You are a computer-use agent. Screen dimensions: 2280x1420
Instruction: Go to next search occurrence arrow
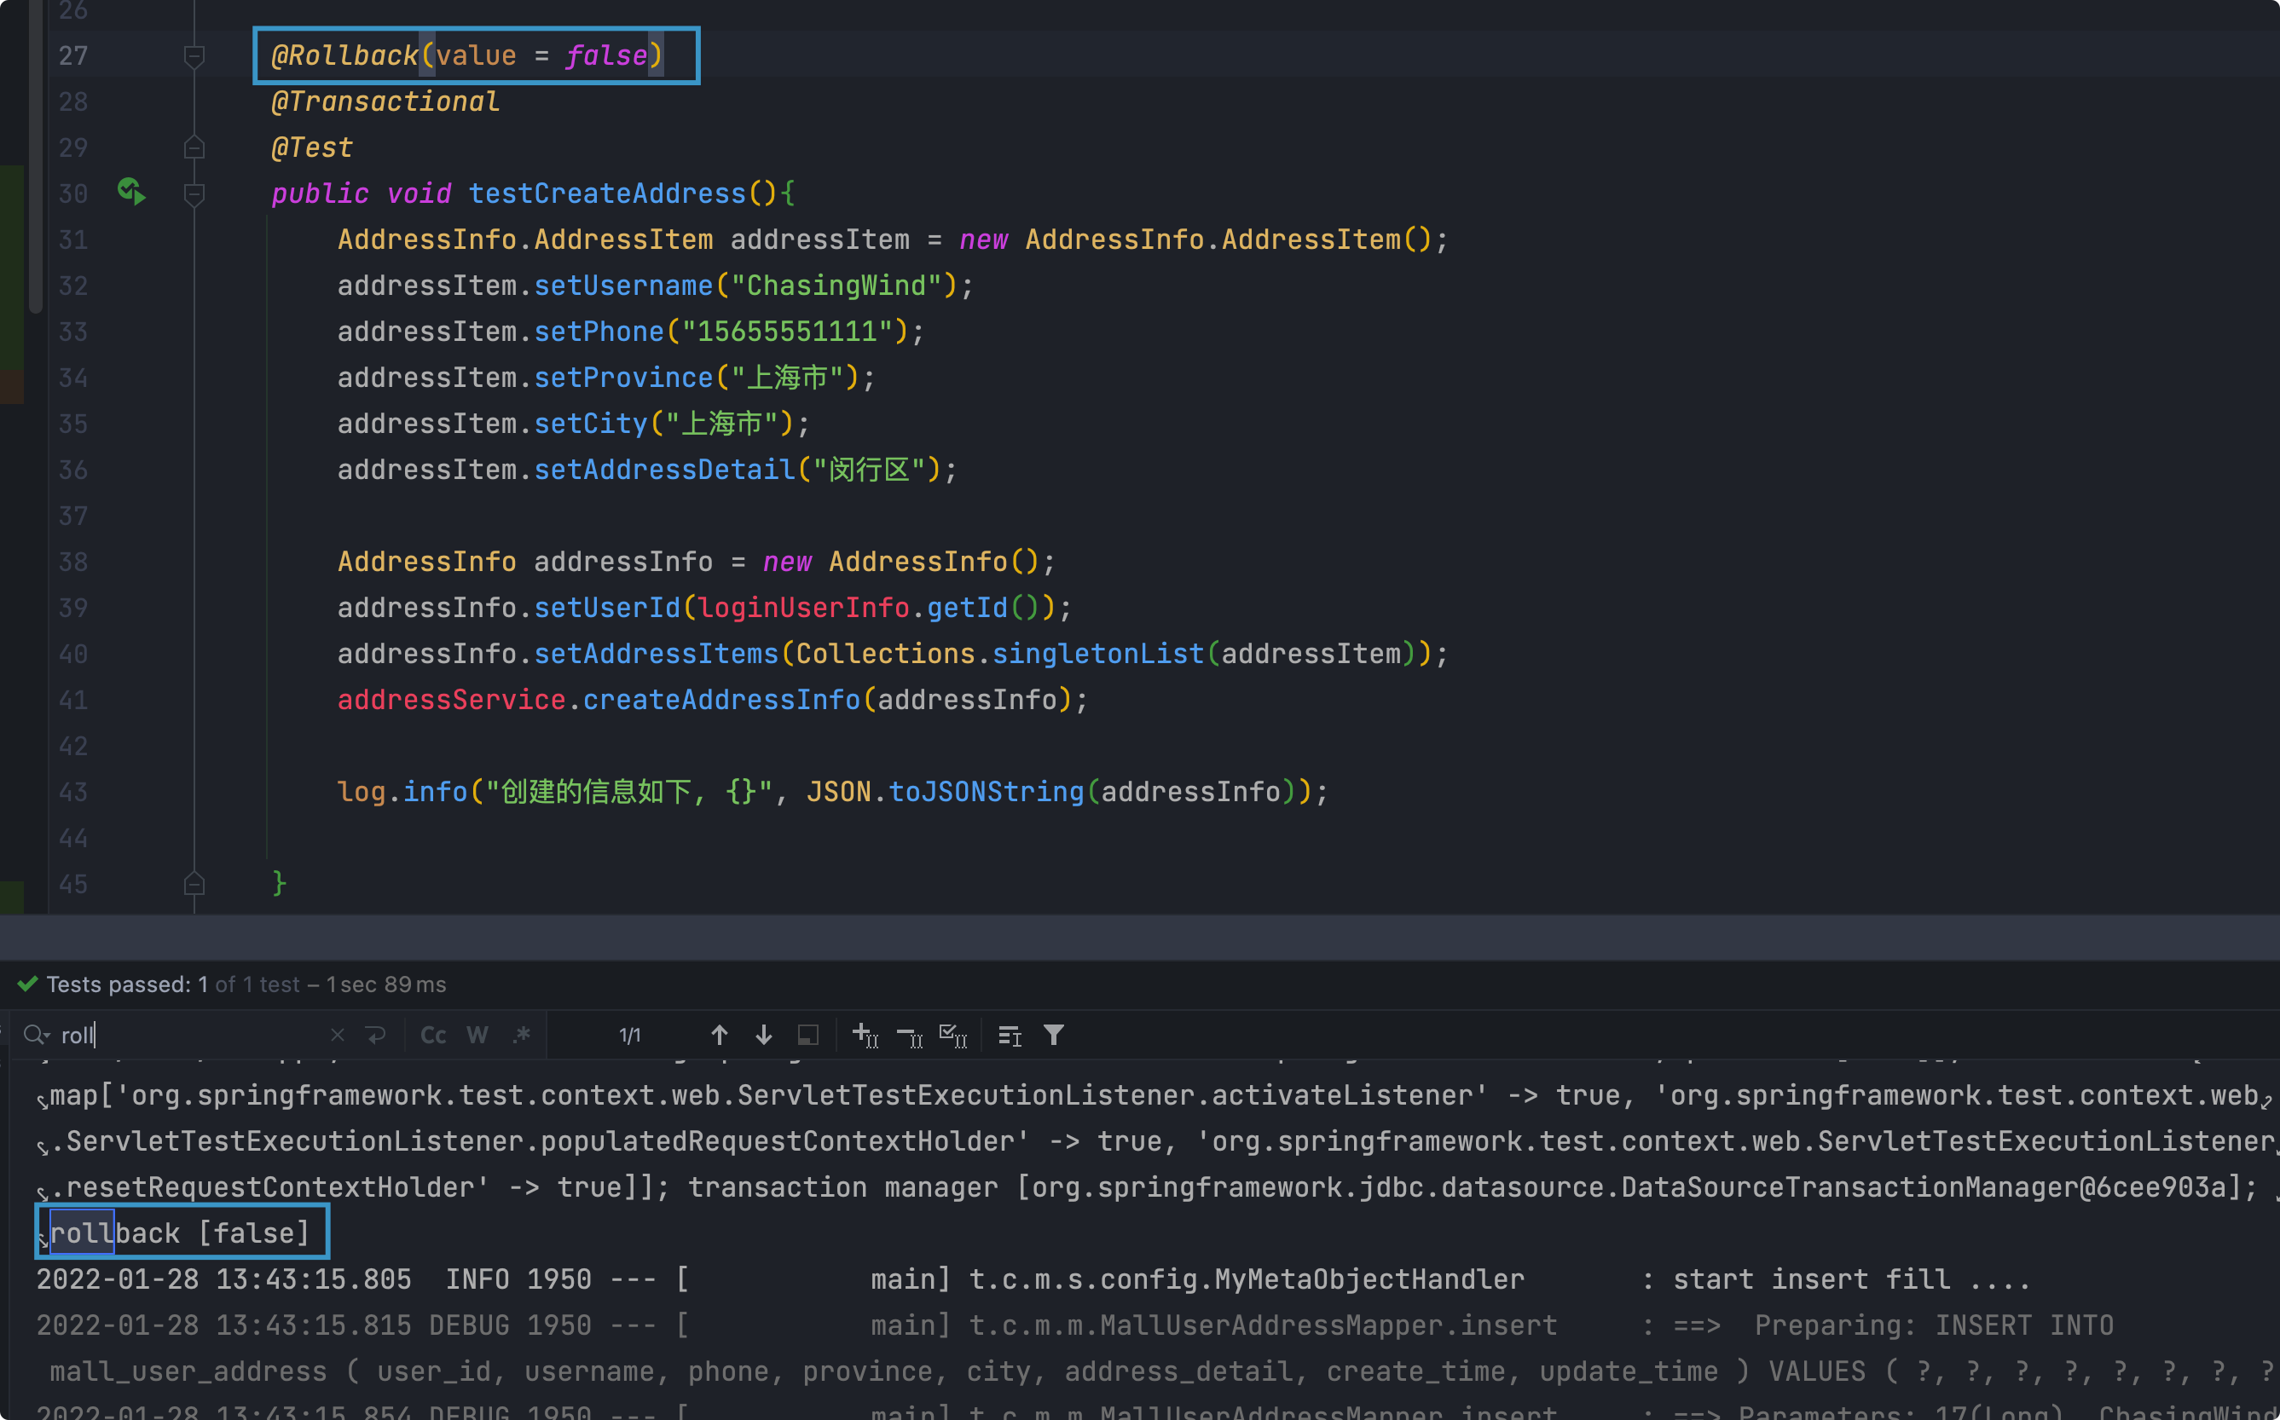click(x=764, y=1035)
